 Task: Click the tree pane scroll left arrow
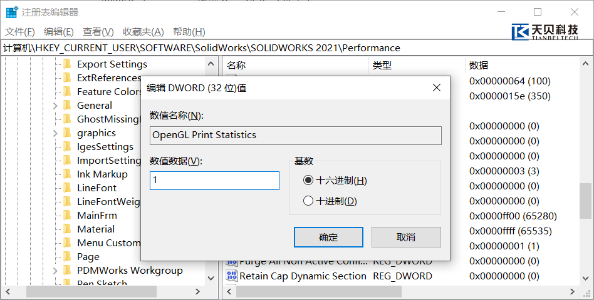[x=8, y=292]
